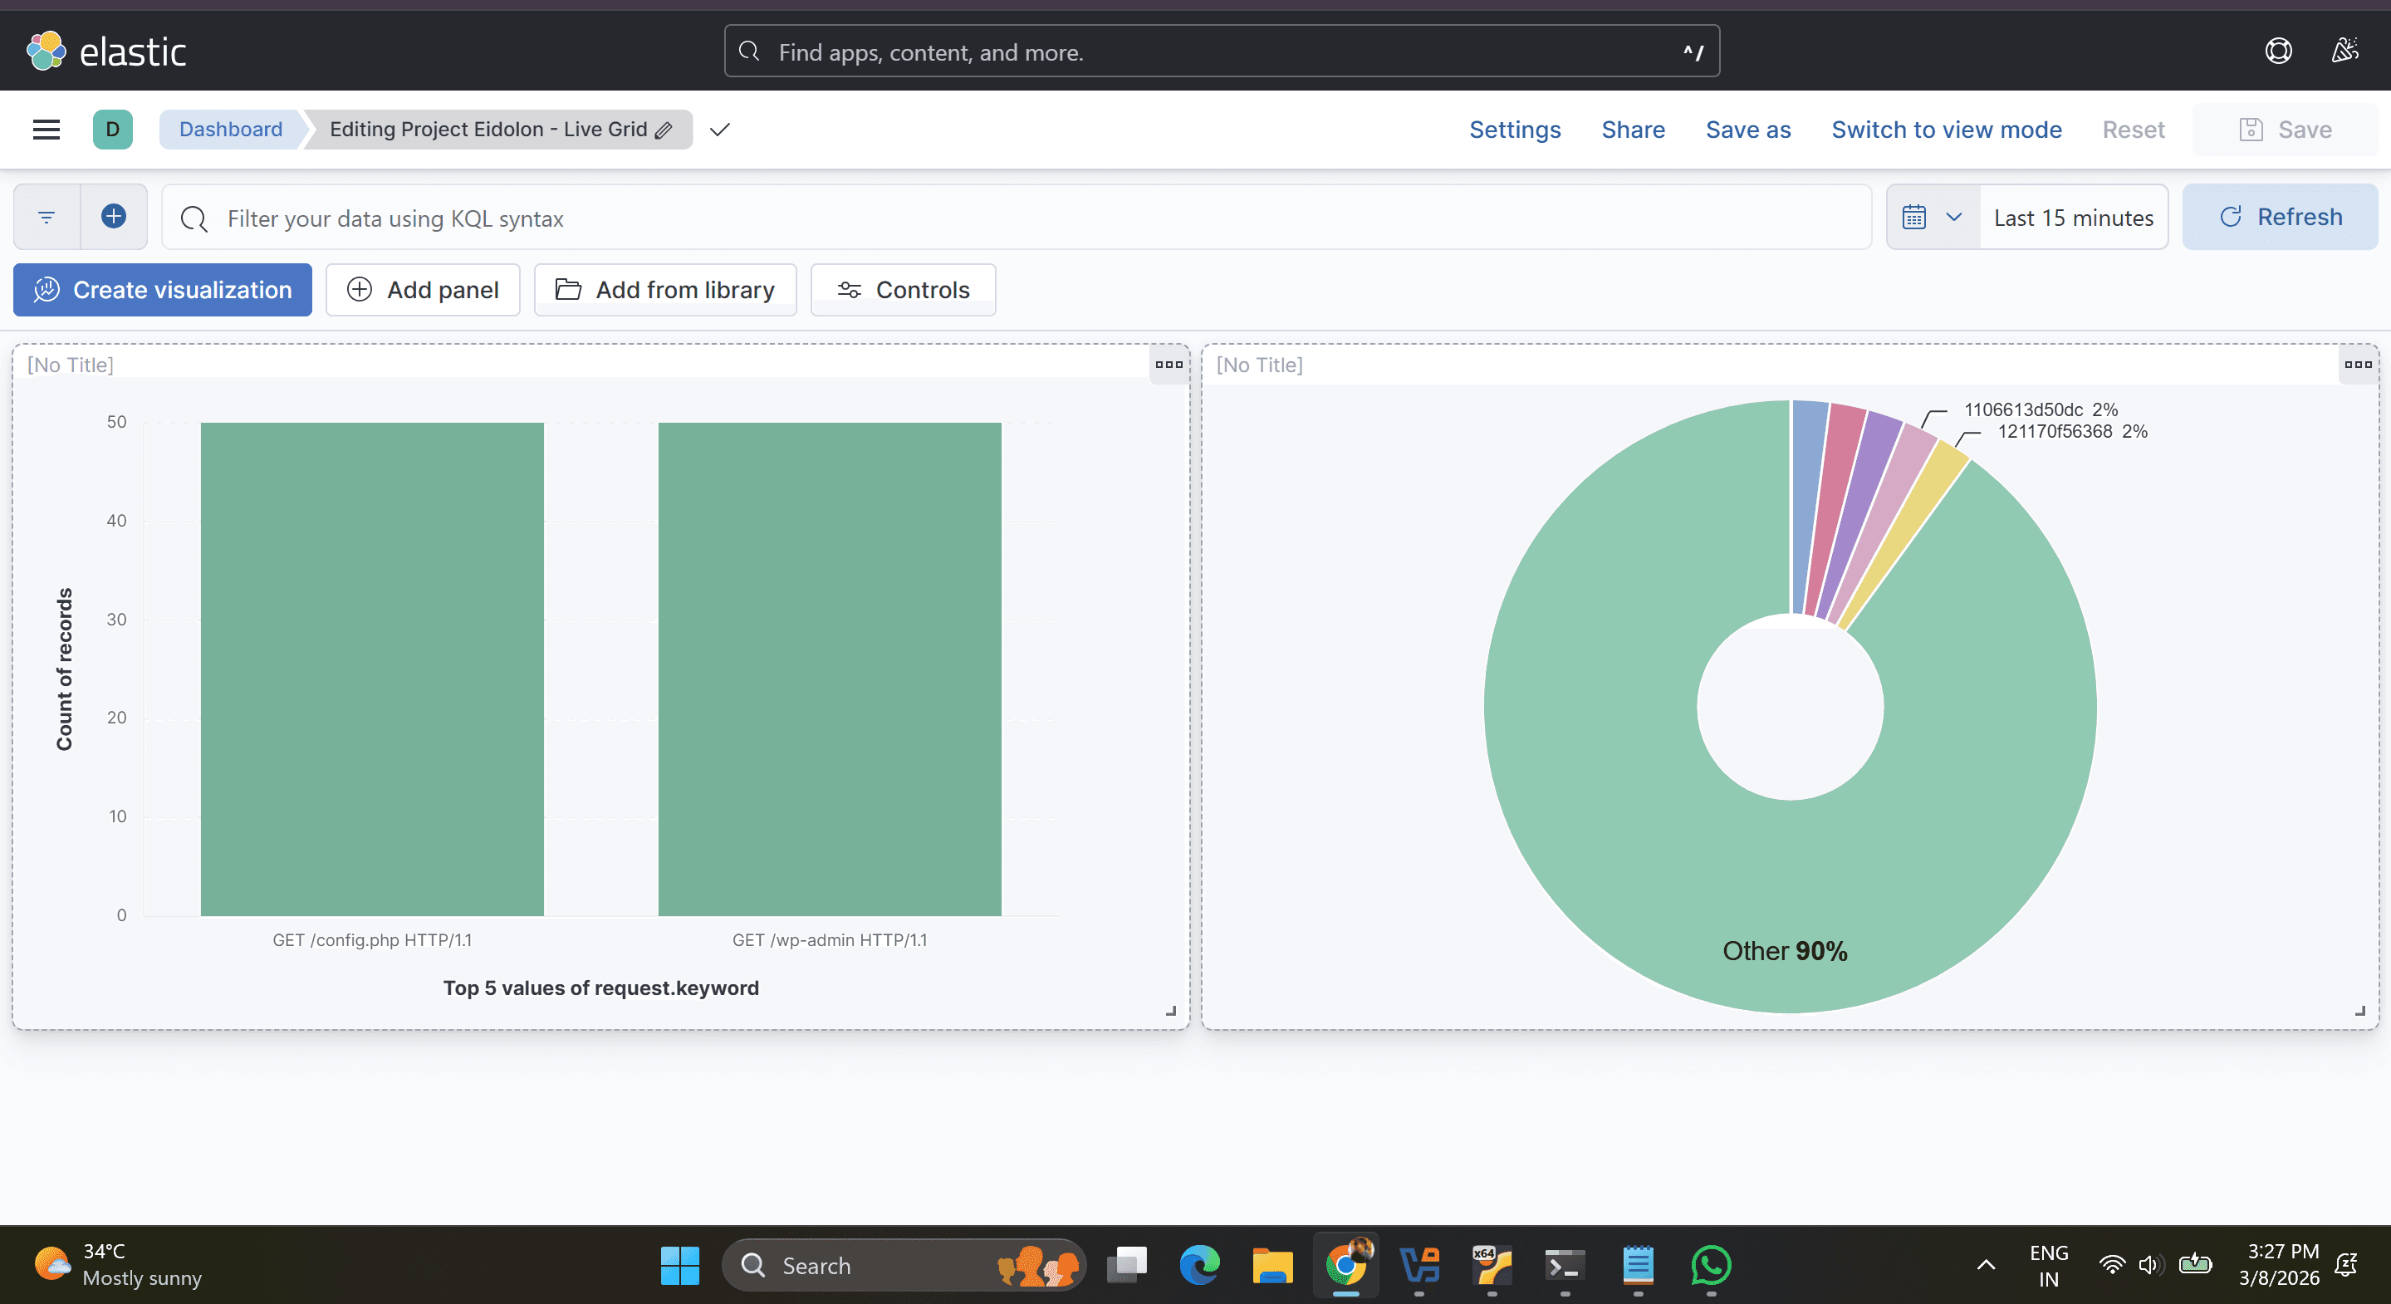Click the resize handle of bar chart panel
Image resolution: width=2391 pixels, height=1304 pixels.
click(x=1171, y=1012)
